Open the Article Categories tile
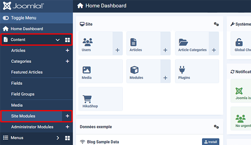 pos(192,43)
